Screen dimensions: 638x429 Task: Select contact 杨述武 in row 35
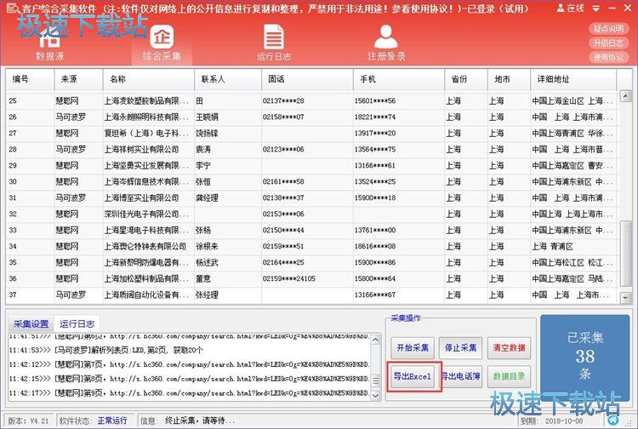click(x=207, y=262)
